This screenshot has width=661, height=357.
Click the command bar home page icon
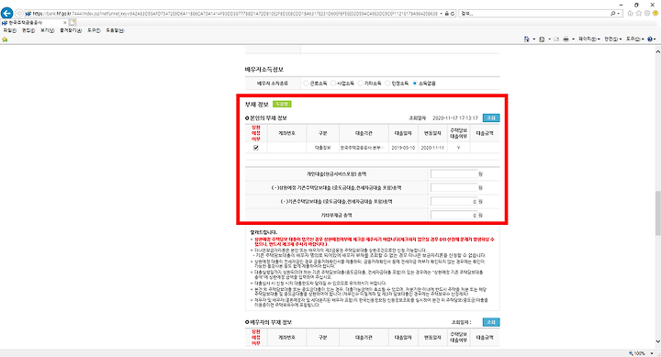[527, 39]
